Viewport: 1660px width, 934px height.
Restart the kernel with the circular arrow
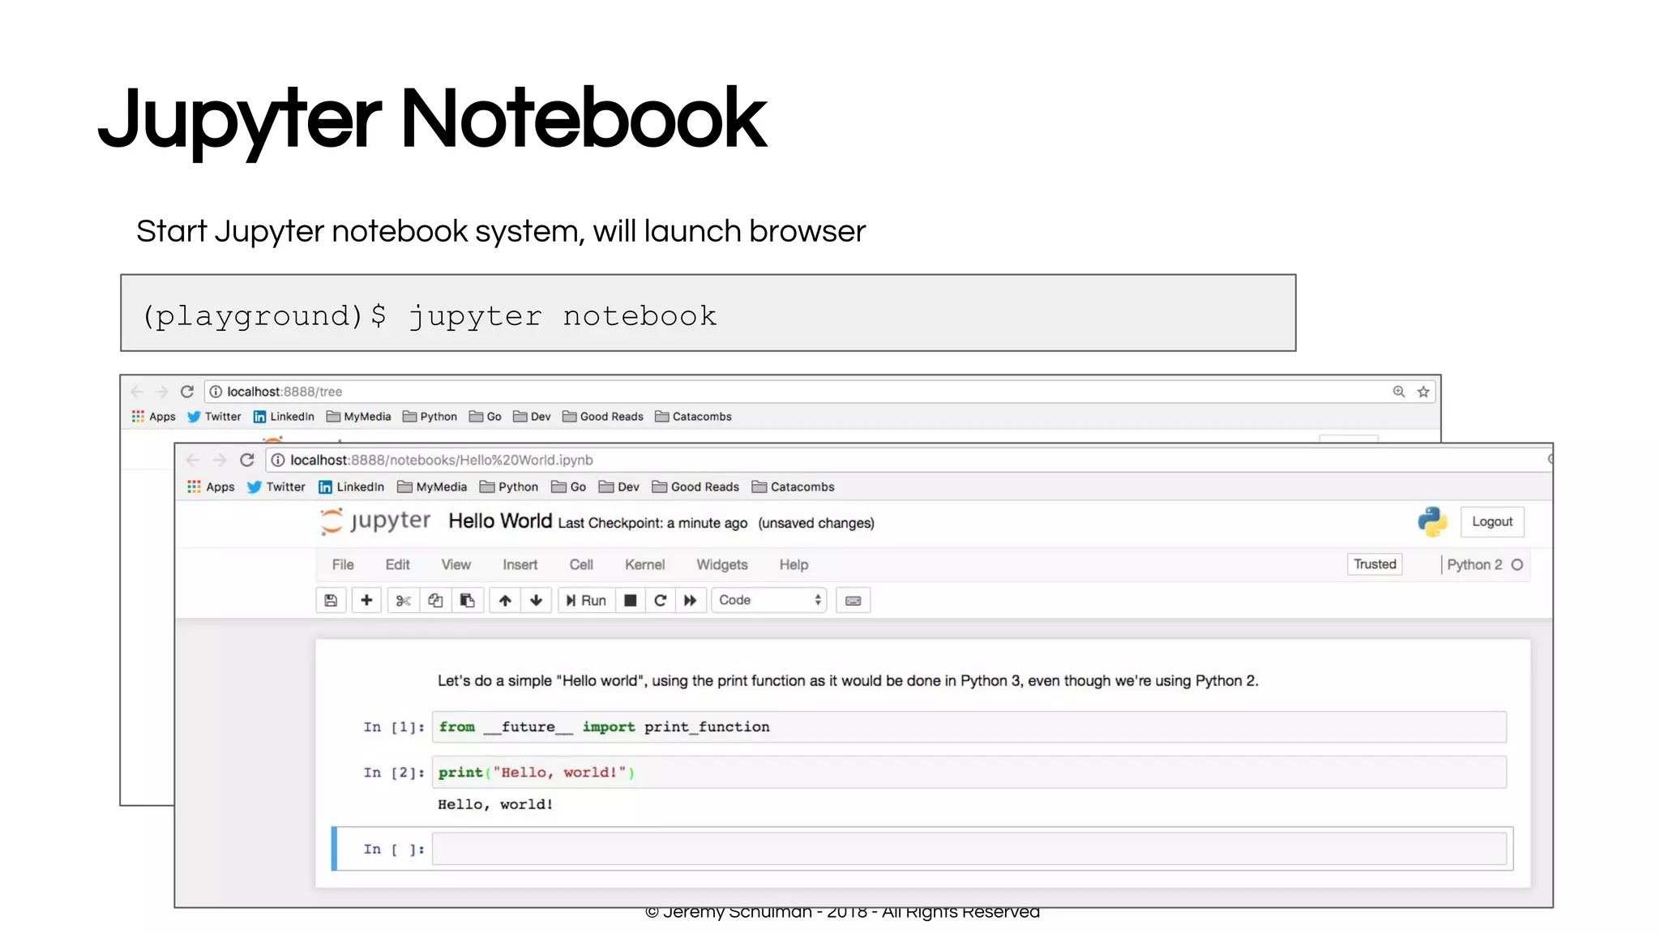(660, 600)
